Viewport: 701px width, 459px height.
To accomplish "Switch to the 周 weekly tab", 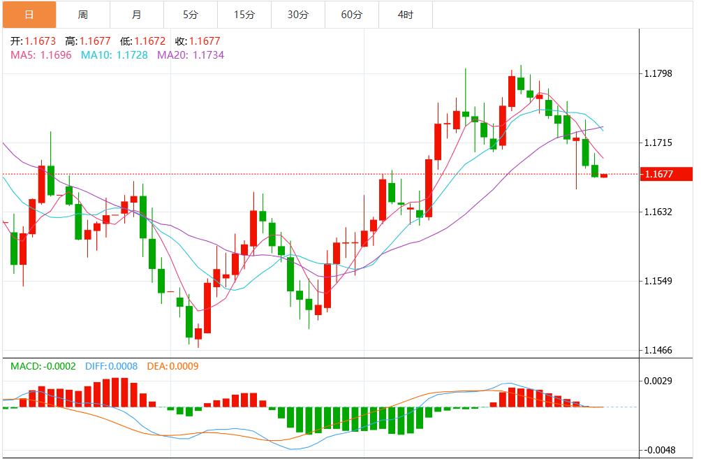I will point(83,15).
